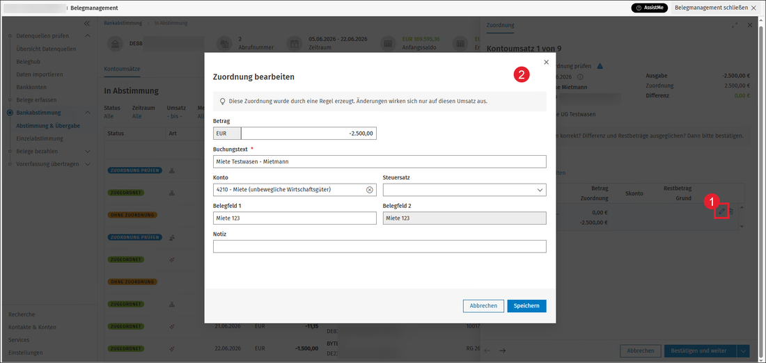Viewport: 766px width, 363px height.
Task: Delete the assignment with trash icon
Action: (730, 211)
